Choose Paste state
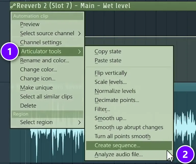Screen dimensions: 196x164 pyautogui.click(x=129, y=61)
